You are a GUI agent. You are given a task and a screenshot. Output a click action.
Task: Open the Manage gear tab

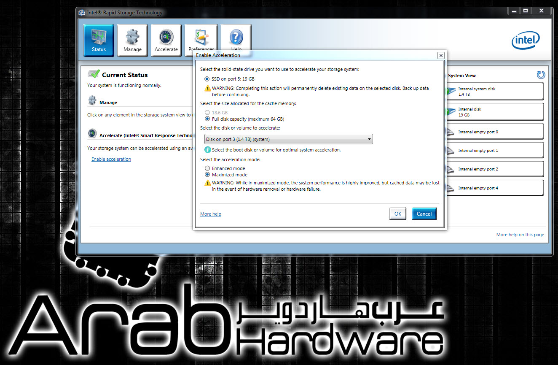point(132,40)
